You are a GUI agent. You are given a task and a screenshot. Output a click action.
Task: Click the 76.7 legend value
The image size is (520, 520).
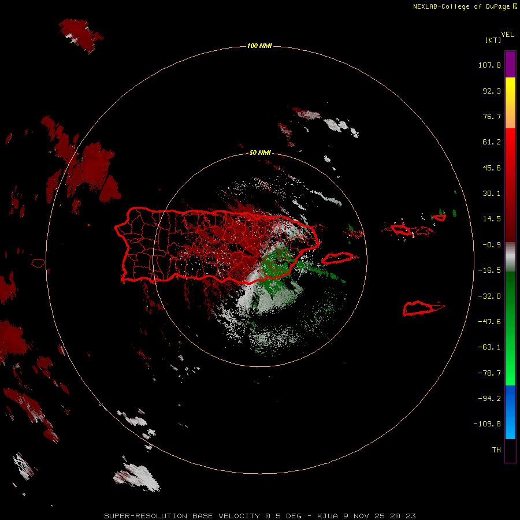pos(492,116)
